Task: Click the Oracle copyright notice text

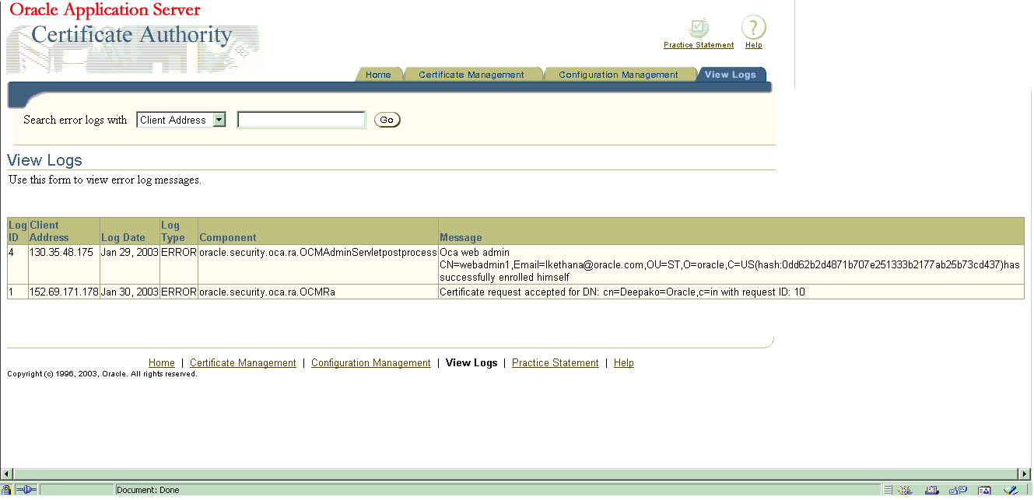Action: (x=102, y=374)
